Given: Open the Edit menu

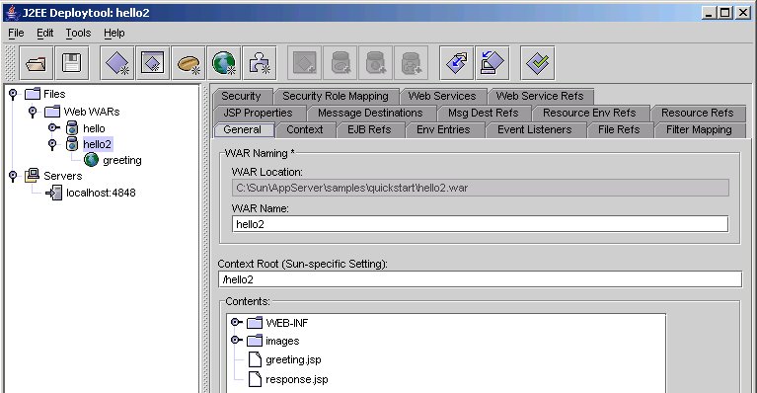Looking at the screenshot, I should tap(44, 33).
